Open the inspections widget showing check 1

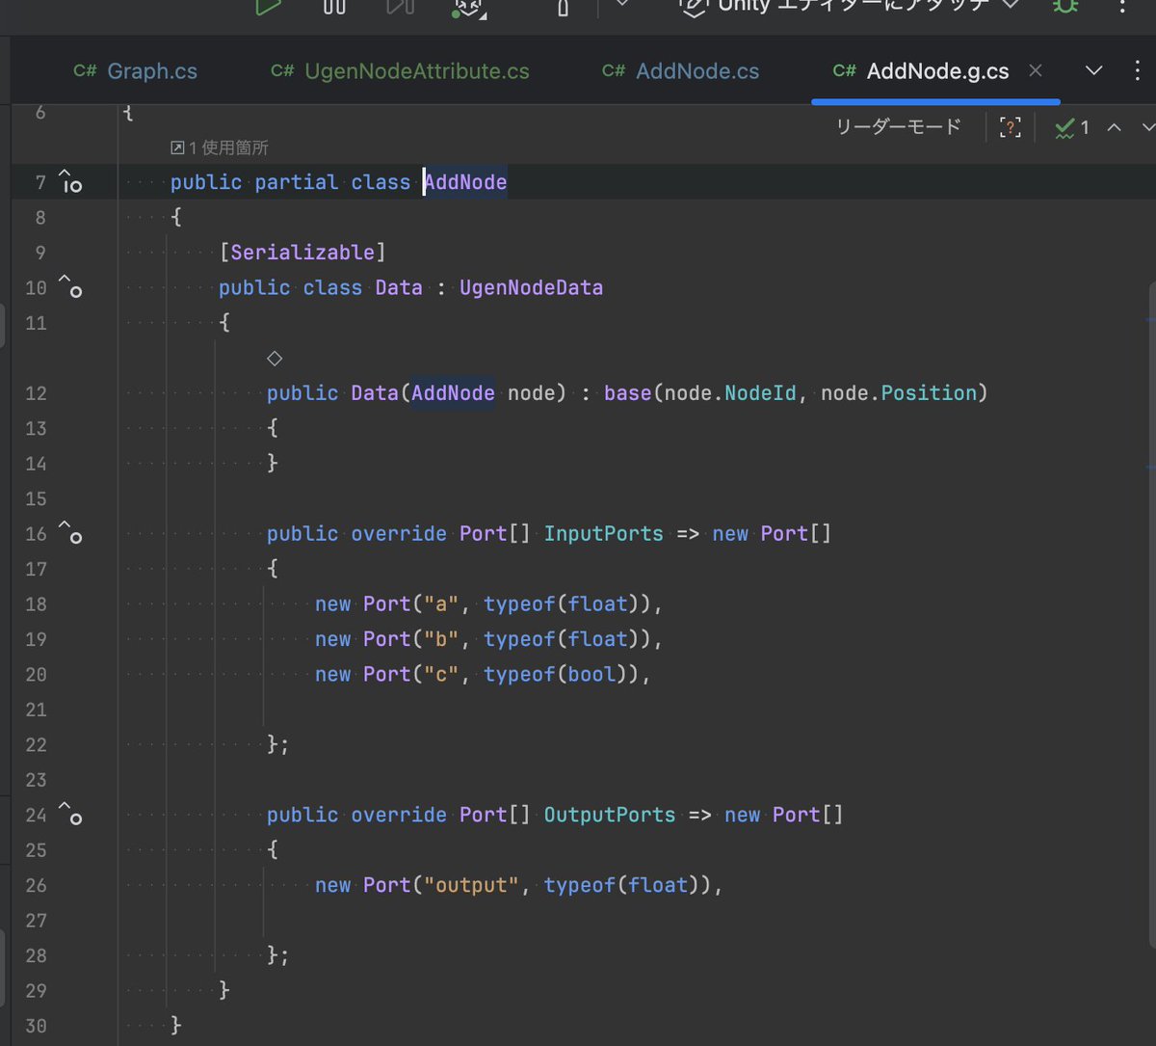click(1071, 127)
